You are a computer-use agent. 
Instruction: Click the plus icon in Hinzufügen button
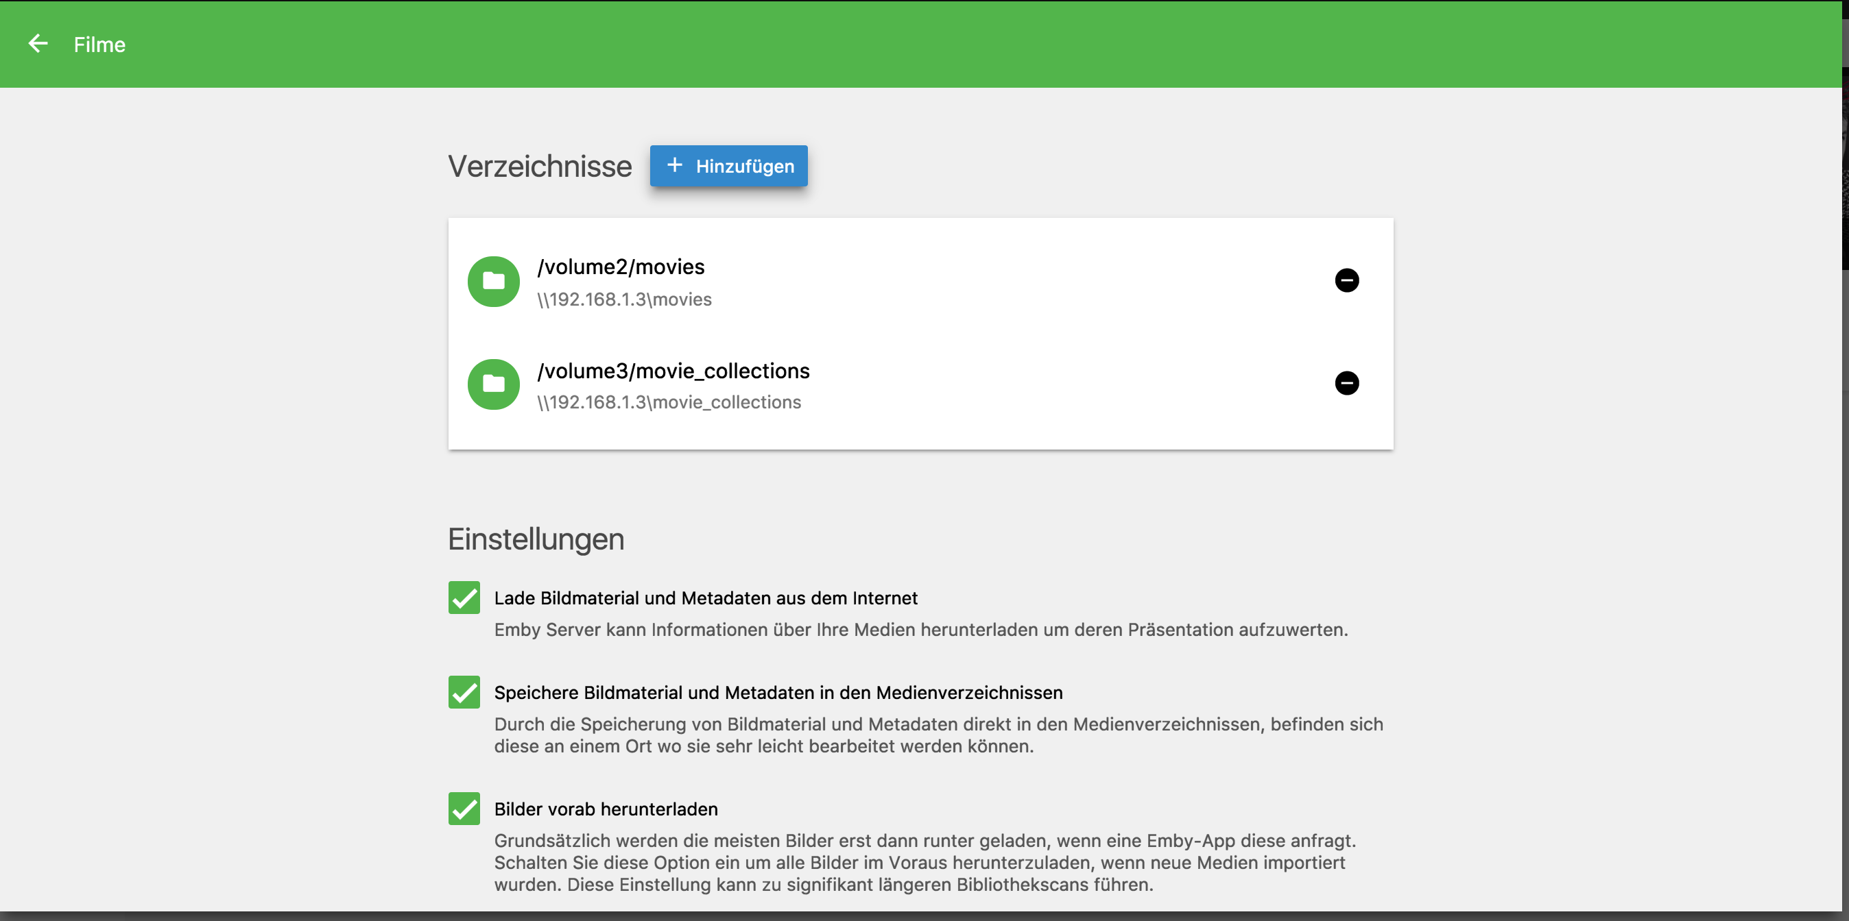(x=674, y=165)
